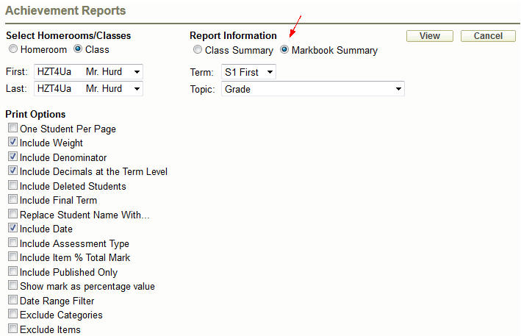
Task: Check Include Deleted Students
Action: coord(13,186)
